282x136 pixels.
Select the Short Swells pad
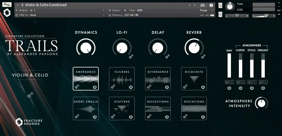(x=86, y=108)
